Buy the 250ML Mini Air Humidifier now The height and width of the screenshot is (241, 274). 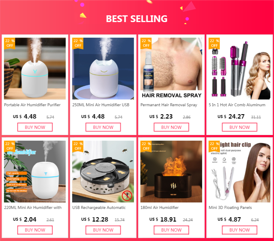pyautogui.click(x=103, y=127)
